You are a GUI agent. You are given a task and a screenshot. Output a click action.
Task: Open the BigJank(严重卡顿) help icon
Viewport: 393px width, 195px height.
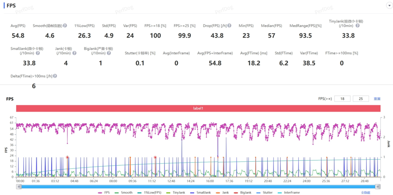109,53
